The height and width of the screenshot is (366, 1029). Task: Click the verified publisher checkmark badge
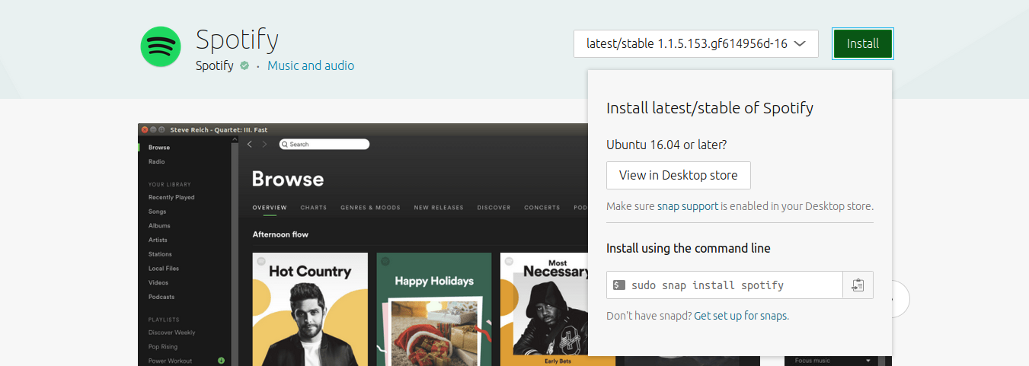pos(244,65)
